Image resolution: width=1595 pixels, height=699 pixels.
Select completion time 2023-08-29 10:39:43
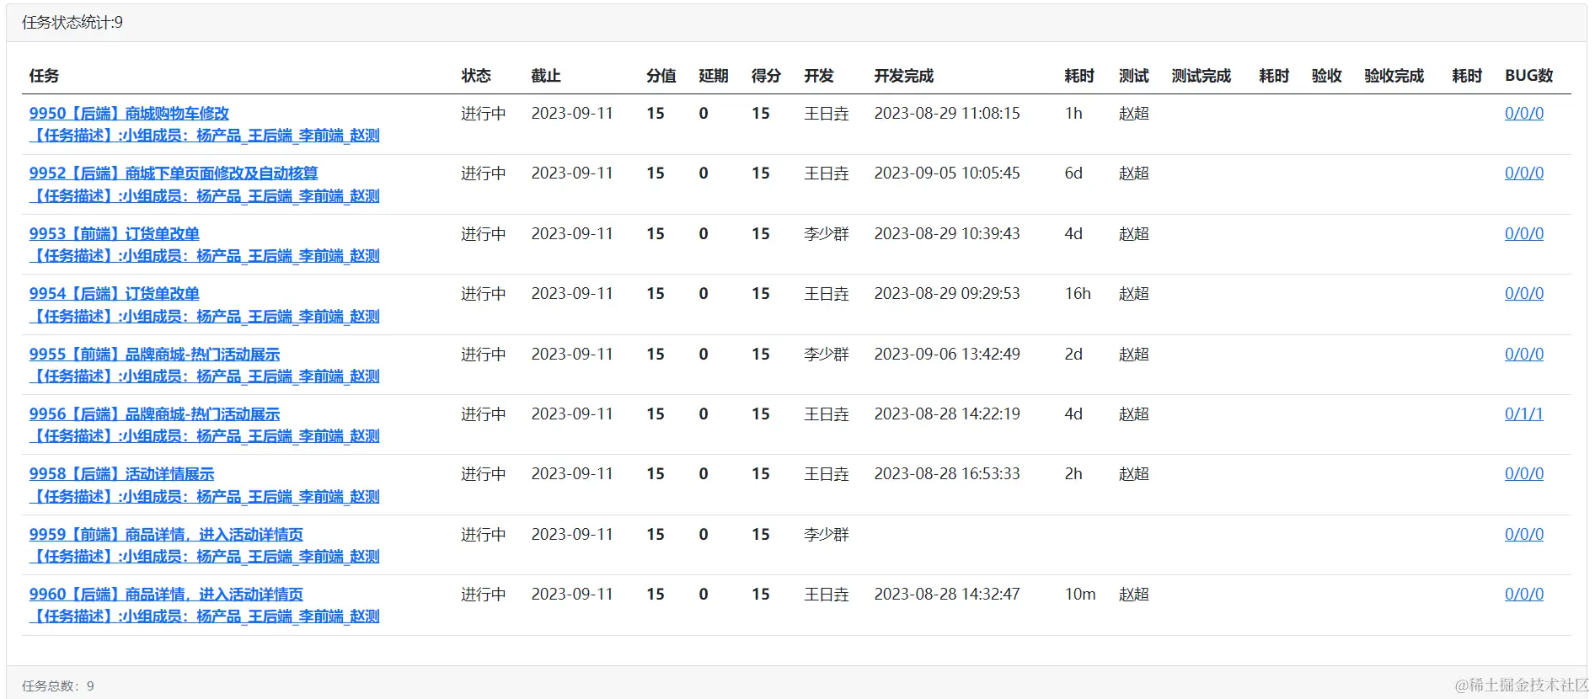coord(947,234)
